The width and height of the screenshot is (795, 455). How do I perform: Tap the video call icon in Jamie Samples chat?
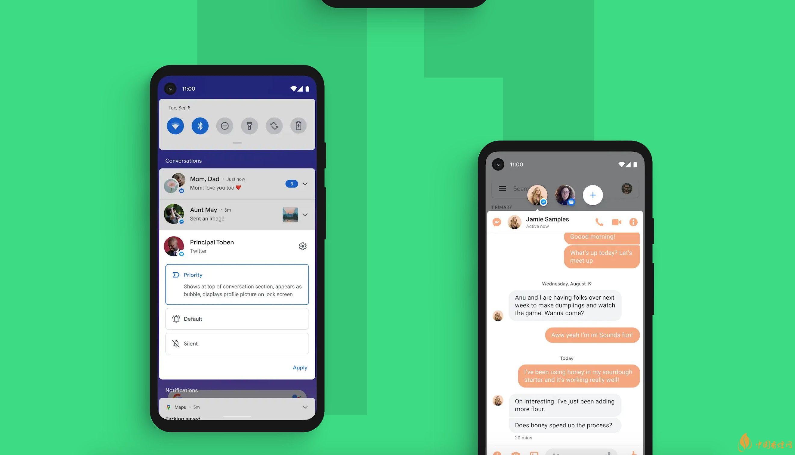point(616,222)
